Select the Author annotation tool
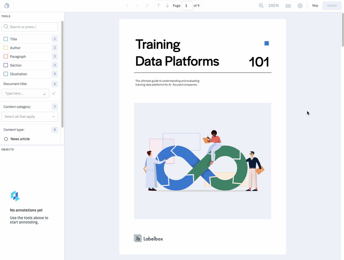 [x=30, y=48]
